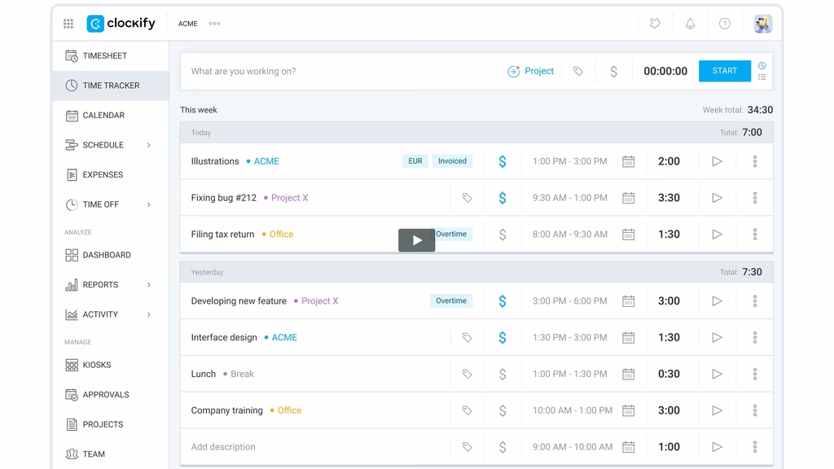Open calendar picker for Illustrations entry
This screenshot has width=834, height=469.
tap(628, 161)
